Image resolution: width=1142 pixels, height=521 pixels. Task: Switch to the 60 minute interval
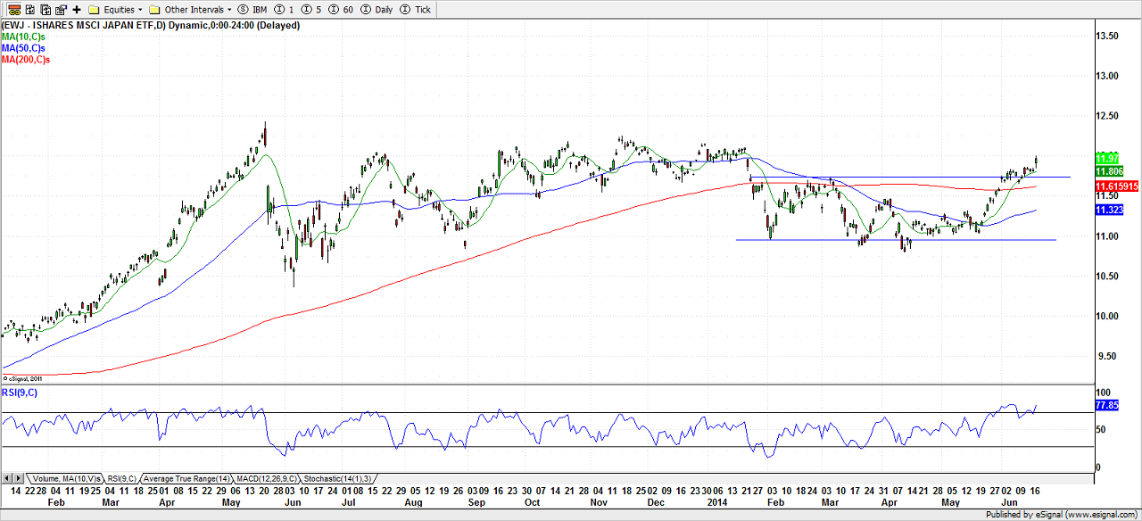coord(342,10)
